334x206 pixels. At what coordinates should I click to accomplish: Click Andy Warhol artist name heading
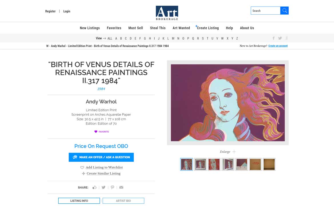point(101,102)
